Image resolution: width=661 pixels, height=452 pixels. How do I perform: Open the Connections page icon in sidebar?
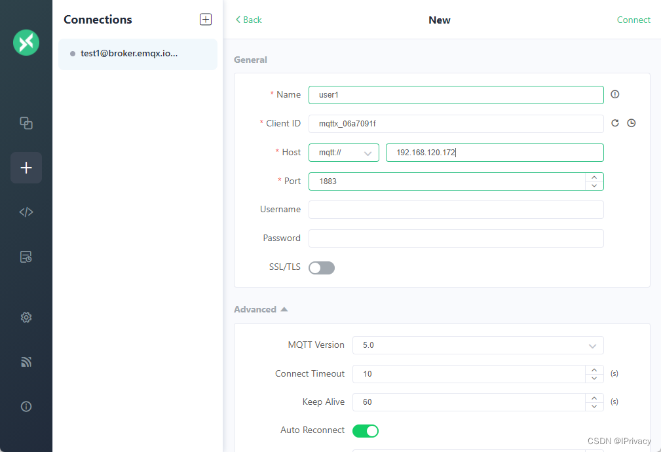tap(26, 122)
